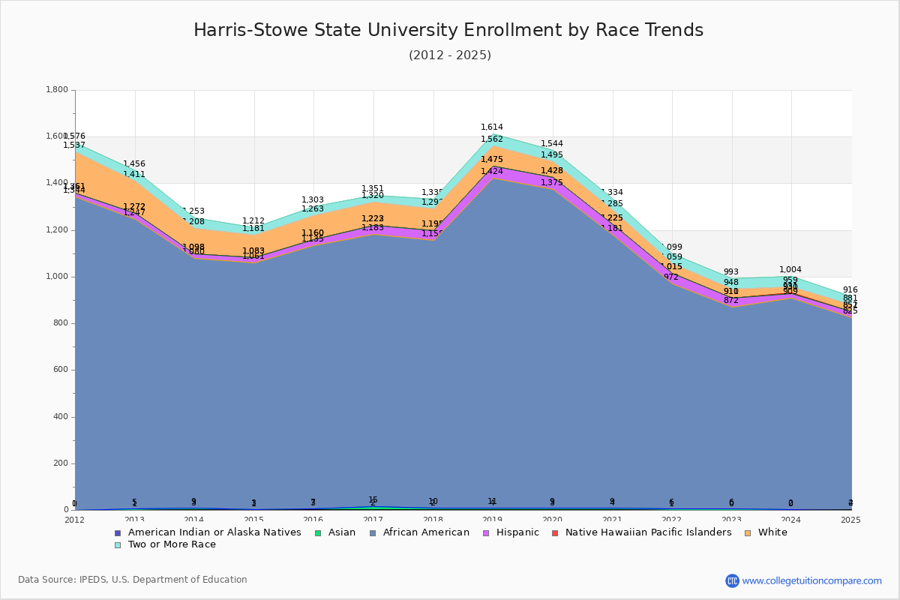The image size is (900, 600).
Task: Open www.collegetuitioncompare.com link
Action: 812,580
